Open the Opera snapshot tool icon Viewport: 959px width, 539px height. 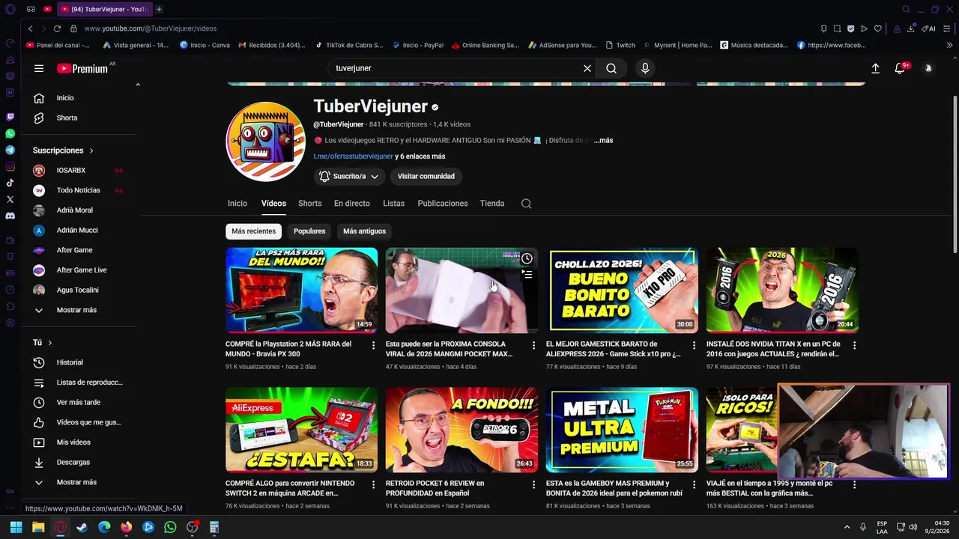837,28
